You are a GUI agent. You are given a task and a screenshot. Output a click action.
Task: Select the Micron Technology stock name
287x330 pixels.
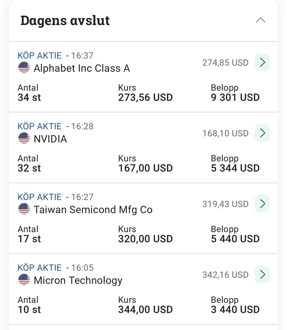(x=78, y=280)
